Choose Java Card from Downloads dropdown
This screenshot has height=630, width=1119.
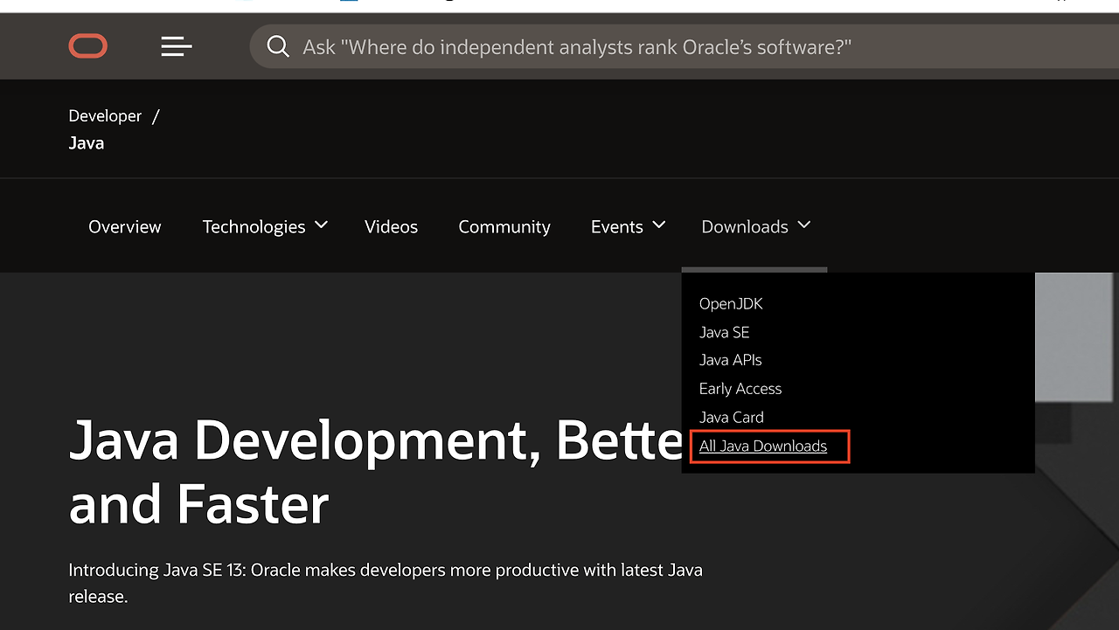coord(732,418)
